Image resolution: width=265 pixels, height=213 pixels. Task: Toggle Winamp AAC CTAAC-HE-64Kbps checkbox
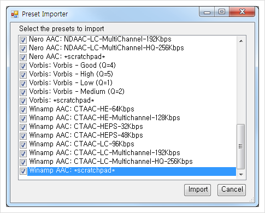[x=23, y=110]
